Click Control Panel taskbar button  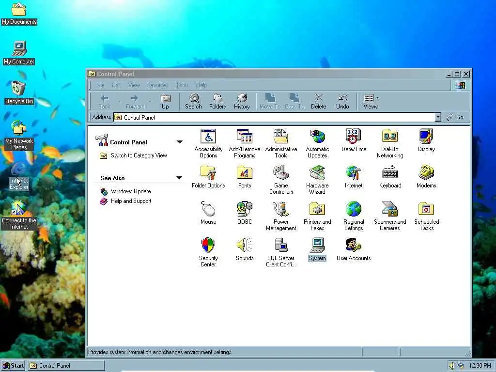click(x=66, y=366)
